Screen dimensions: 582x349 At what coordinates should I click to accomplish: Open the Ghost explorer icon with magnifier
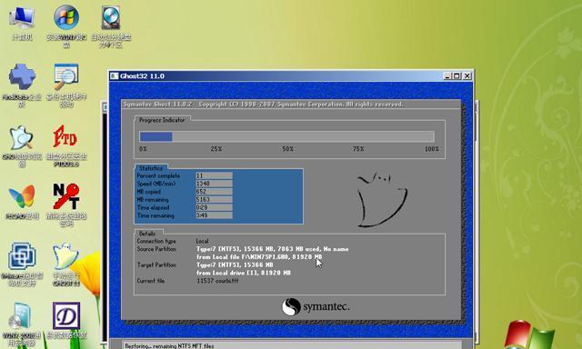(22, 145)
